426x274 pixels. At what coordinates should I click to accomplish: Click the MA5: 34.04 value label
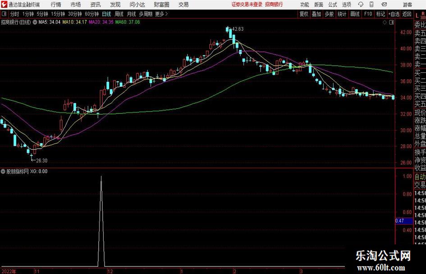coord(49,22)
